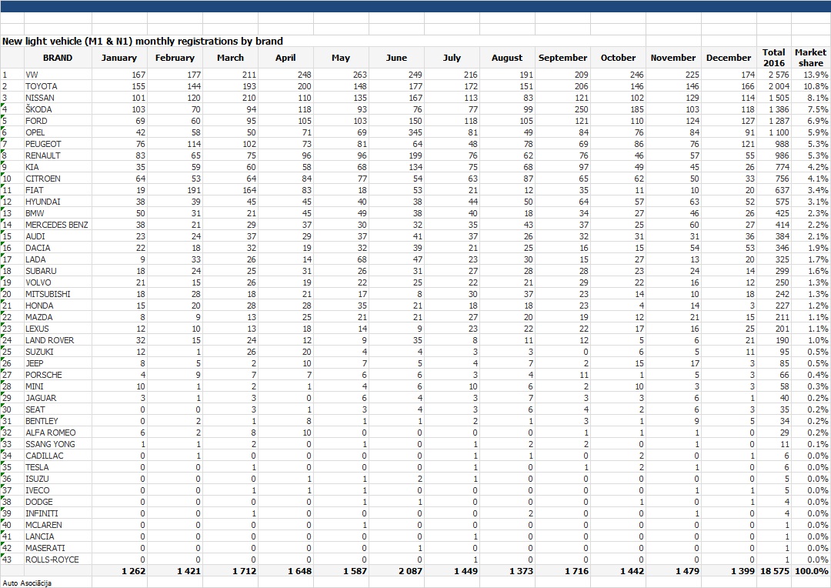Select NISSAN's total 1 505 cell
The width and height of the screenshot is (831, 588).
click(x=774, y=98)
